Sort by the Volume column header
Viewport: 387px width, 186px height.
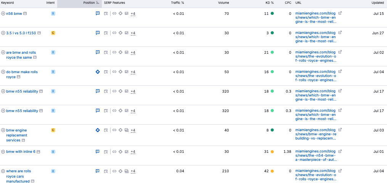click(x=223, y=3)
